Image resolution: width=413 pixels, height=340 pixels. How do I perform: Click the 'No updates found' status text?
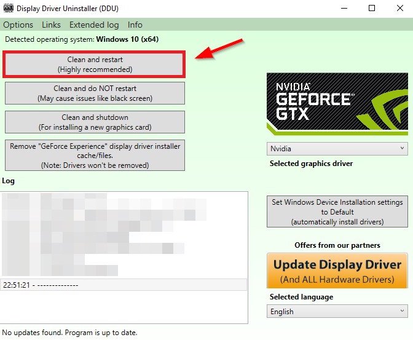tap(69, 333)
